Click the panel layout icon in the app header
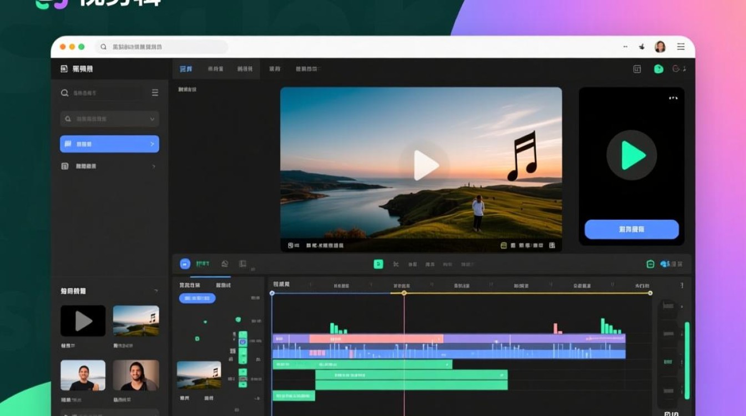 coord(637,69)
